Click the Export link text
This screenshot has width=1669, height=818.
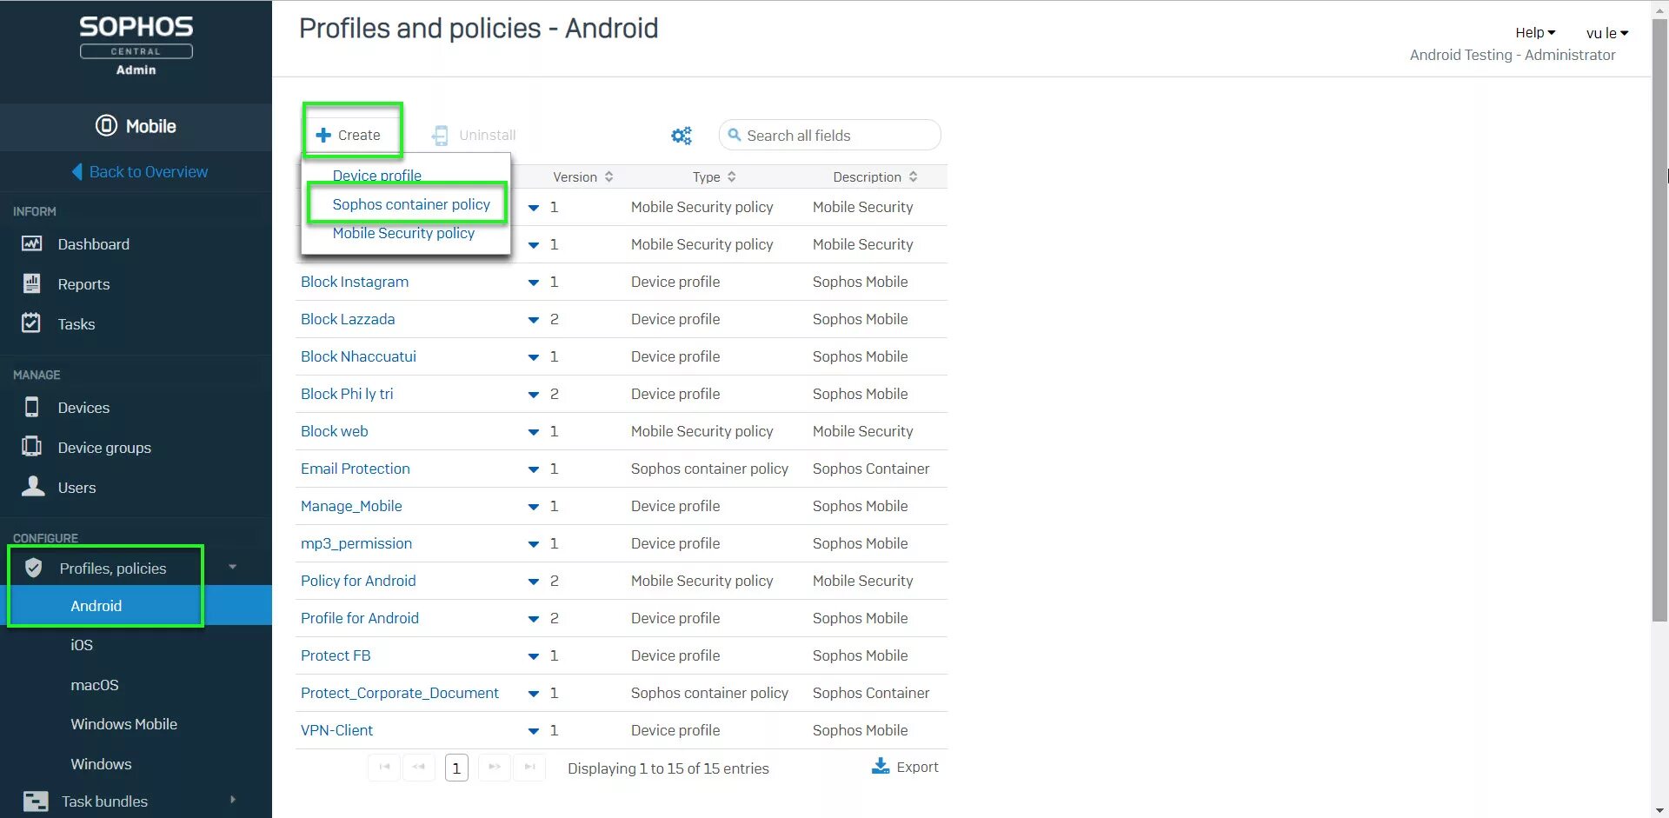pyautogui.click(x=917, y=767)
